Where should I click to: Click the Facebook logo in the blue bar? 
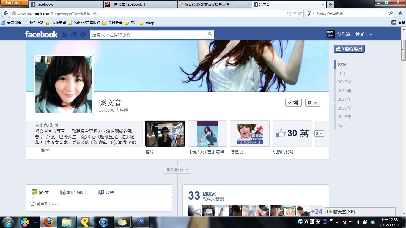(x=41, y=34)
